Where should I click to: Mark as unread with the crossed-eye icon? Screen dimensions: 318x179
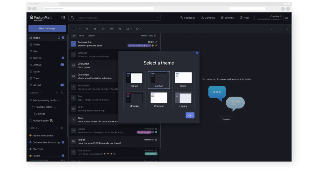click(95, 29)
